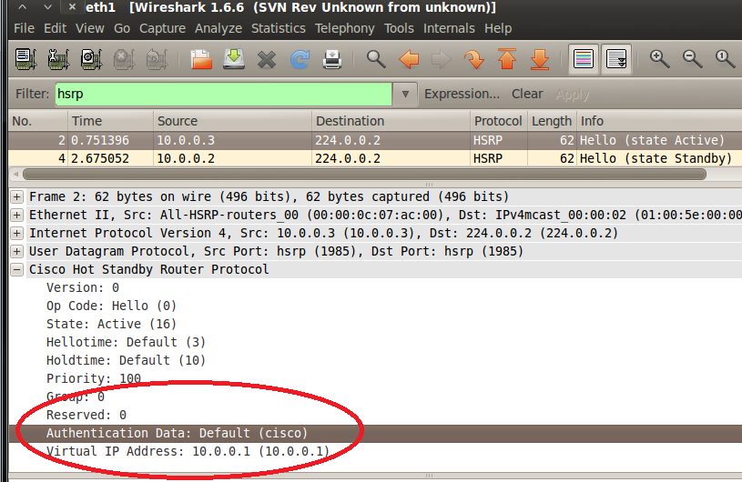Start a new live capture icon
Screen dimensions: 742x482
coord(91,59)
